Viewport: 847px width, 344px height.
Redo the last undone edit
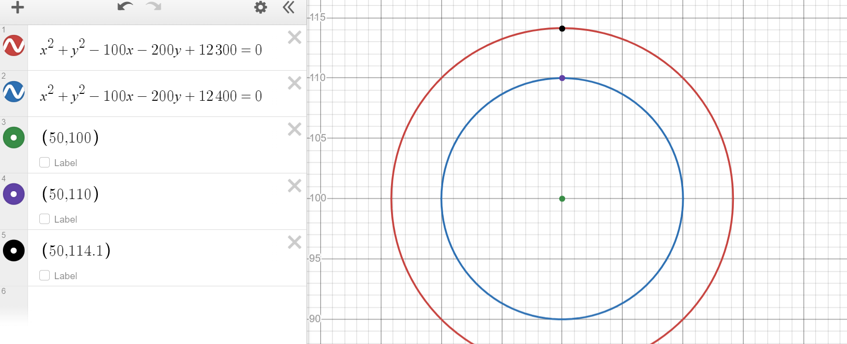tap(154, 6)
